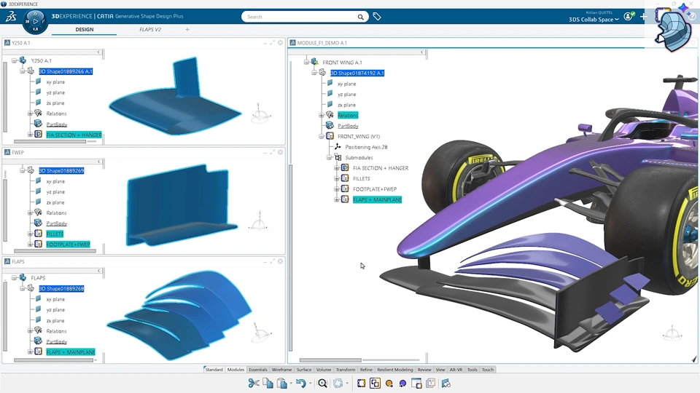Click the plus Add icon in top bar
This screenshot has height=393, width=700.
643,17
